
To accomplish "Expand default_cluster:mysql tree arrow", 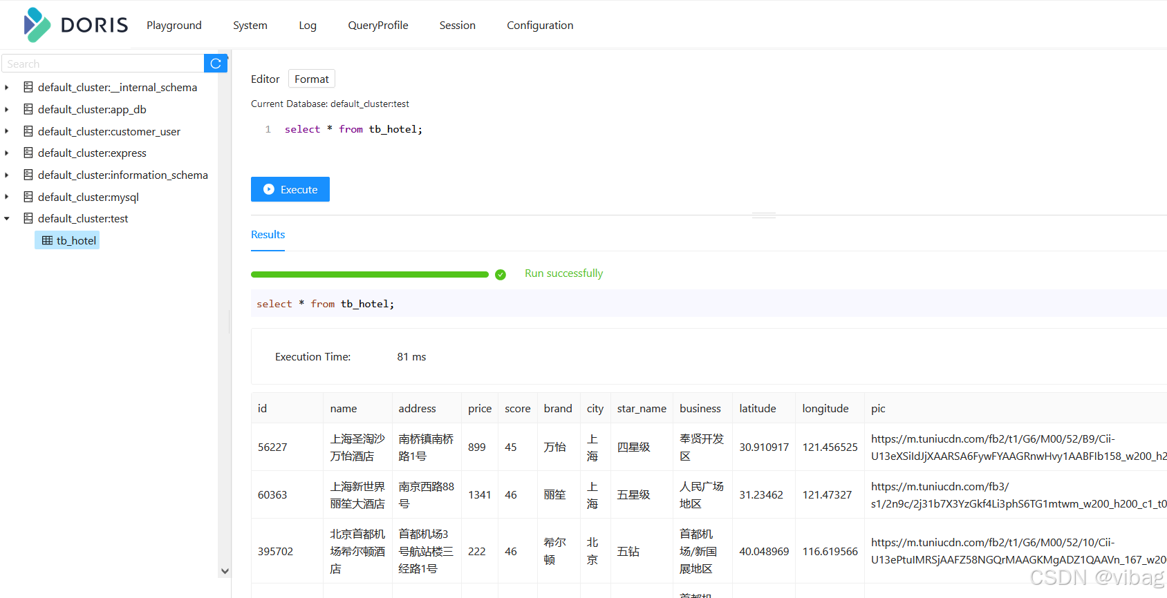I will 7,197.
